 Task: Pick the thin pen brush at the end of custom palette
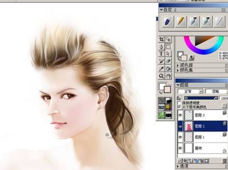tap(219, 21)
